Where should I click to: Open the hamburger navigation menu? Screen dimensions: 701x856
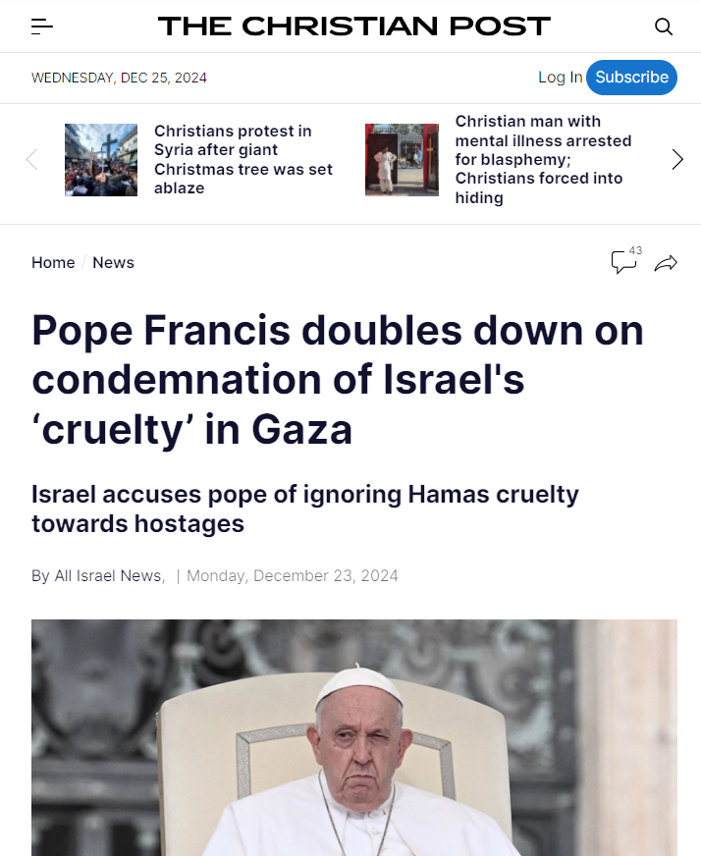click(42, 27)
